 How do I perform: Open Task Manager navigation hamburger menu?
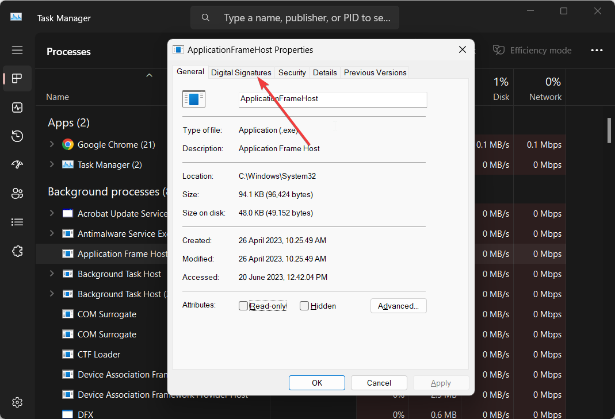tap(17, 50)
